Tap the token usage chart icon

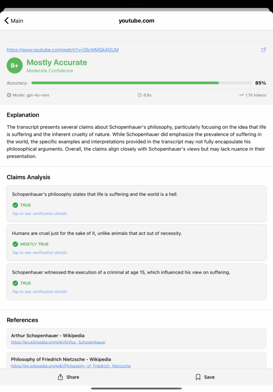click(x=241, y=95)
